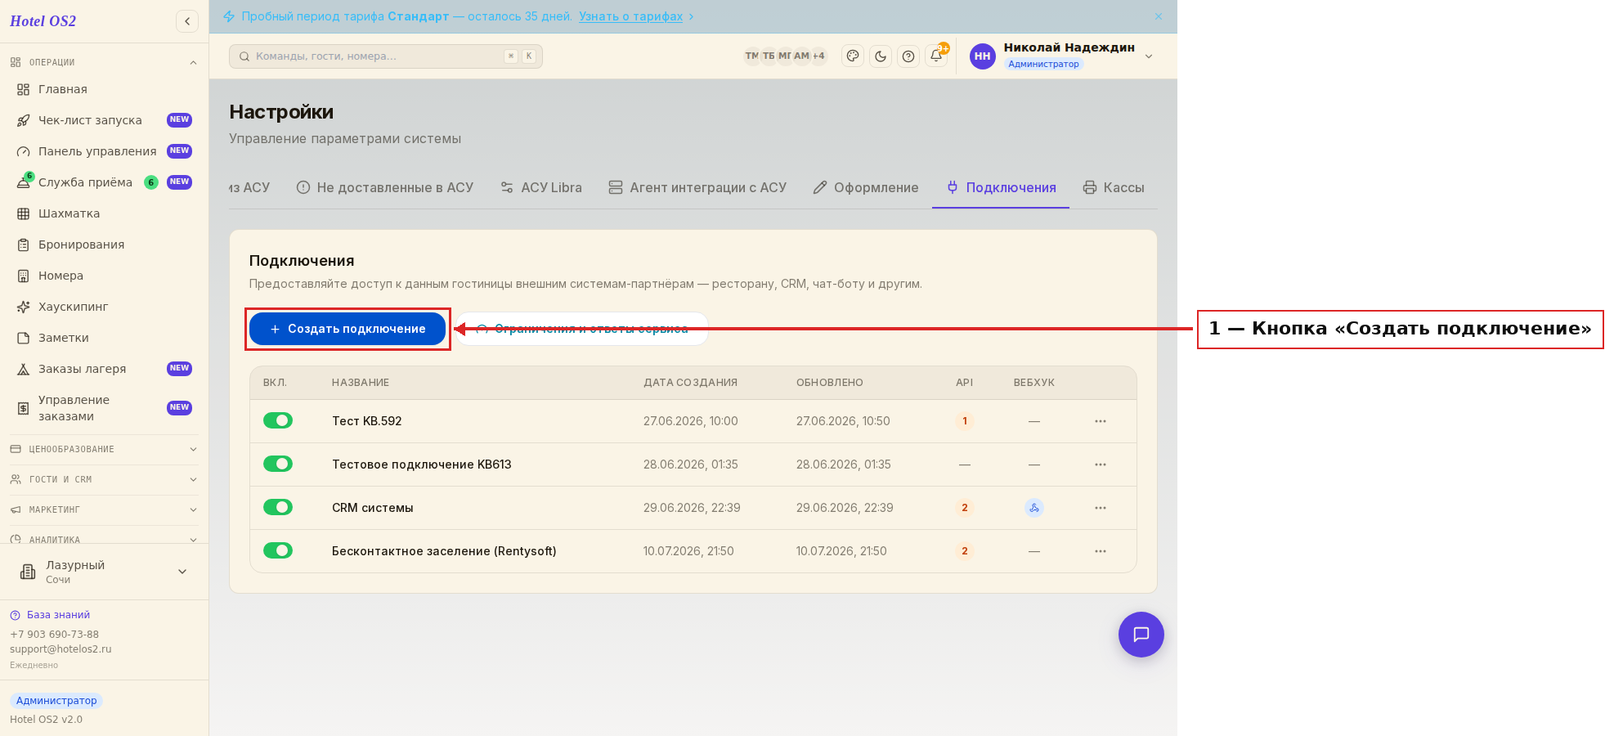
Task: Open the row menu for the Rentysoft connection
Action: (1101, 551)
